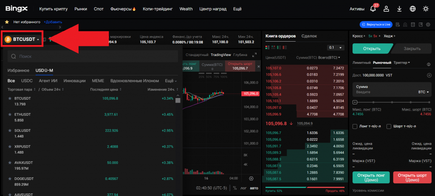Open the language globe icon

click(x=412, y=8)
